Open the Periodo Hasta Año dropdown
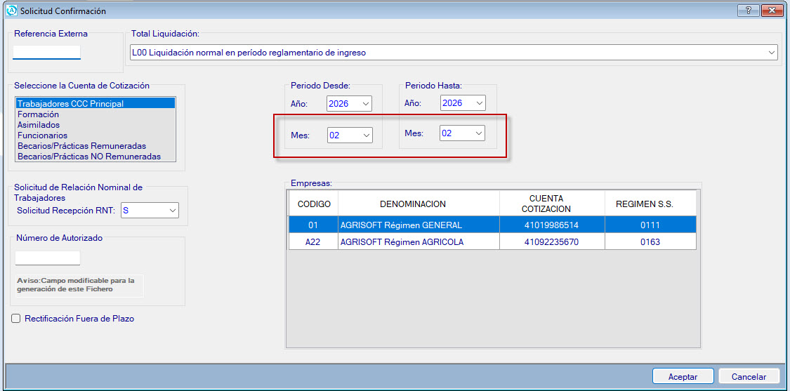 point(479,103)
